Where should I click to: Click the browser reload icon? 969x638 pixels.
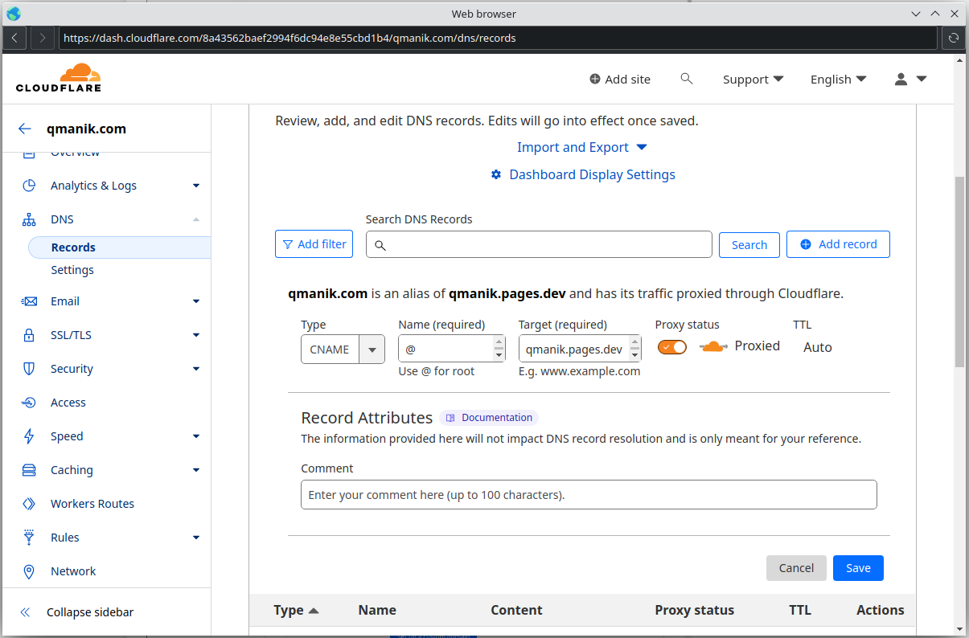(953, 38)
